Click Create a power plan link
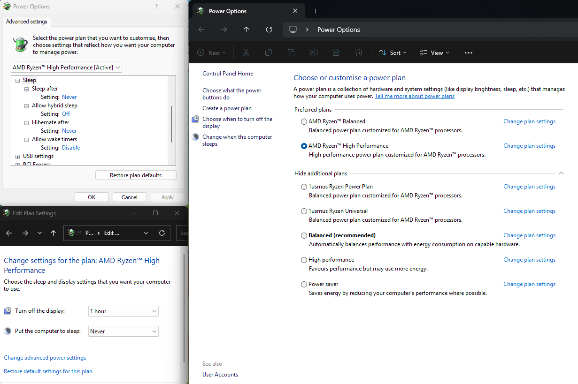 tap(227, 108)
